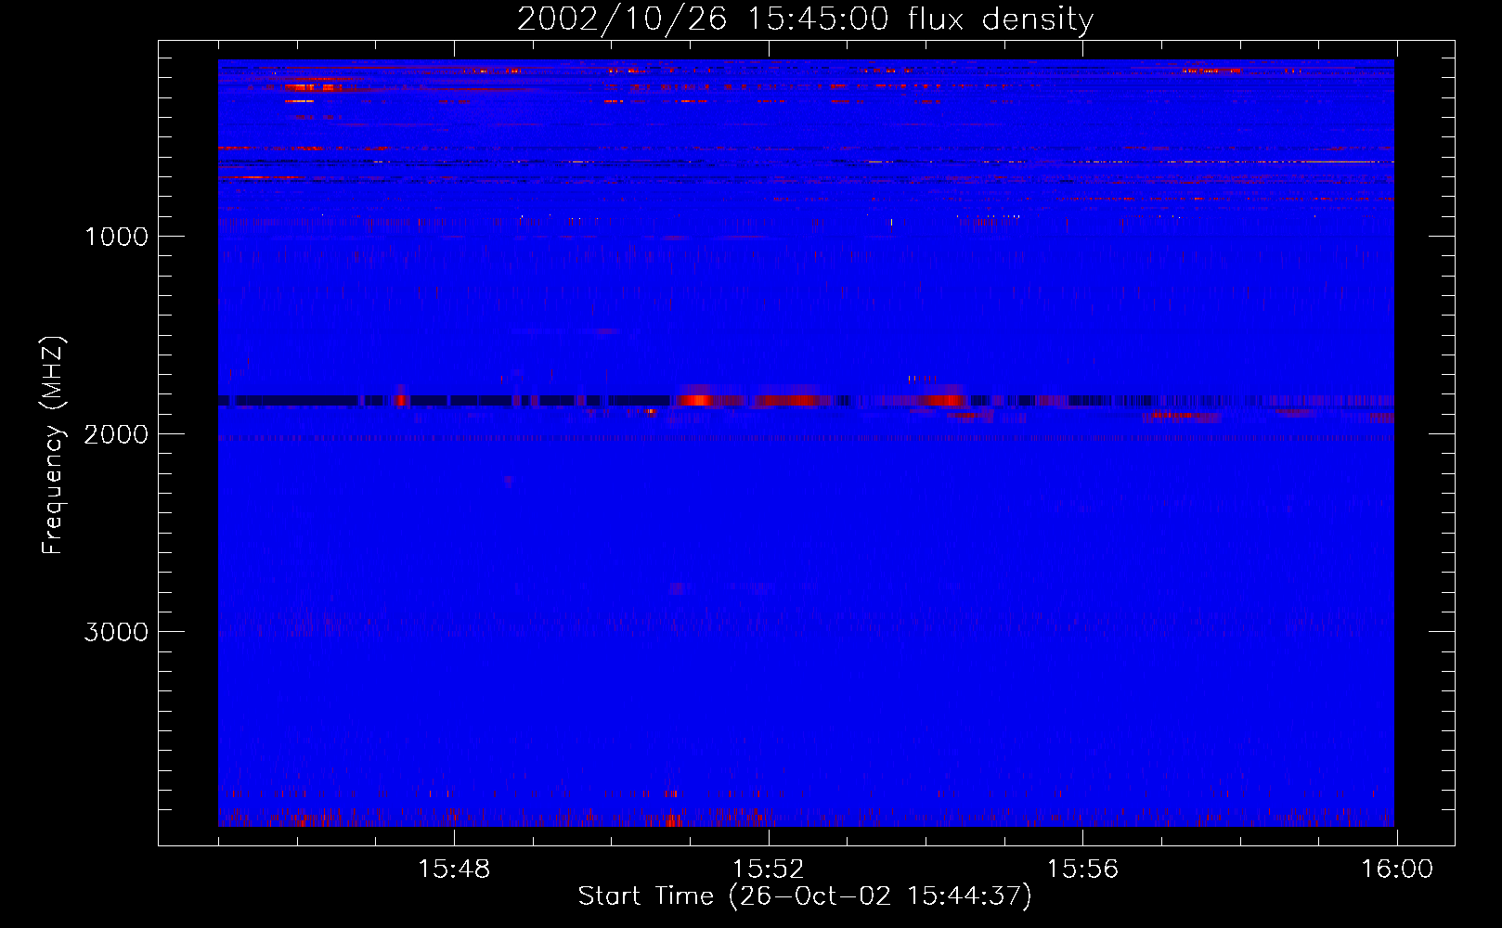The width and height of the screenshot is (1502, 928).
Task: Click the 15:48 time tick label
Action: click(x=454, y=870)
